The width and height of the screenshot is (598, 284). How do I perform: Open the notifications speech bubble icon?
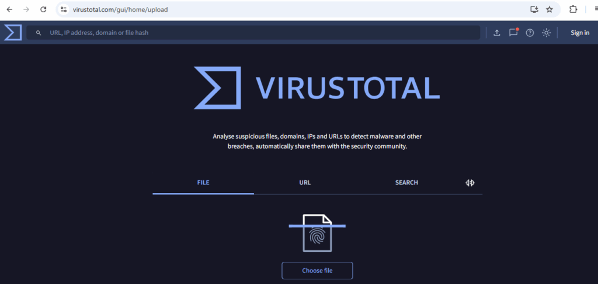pyautogui.click(x=513, y=32)
